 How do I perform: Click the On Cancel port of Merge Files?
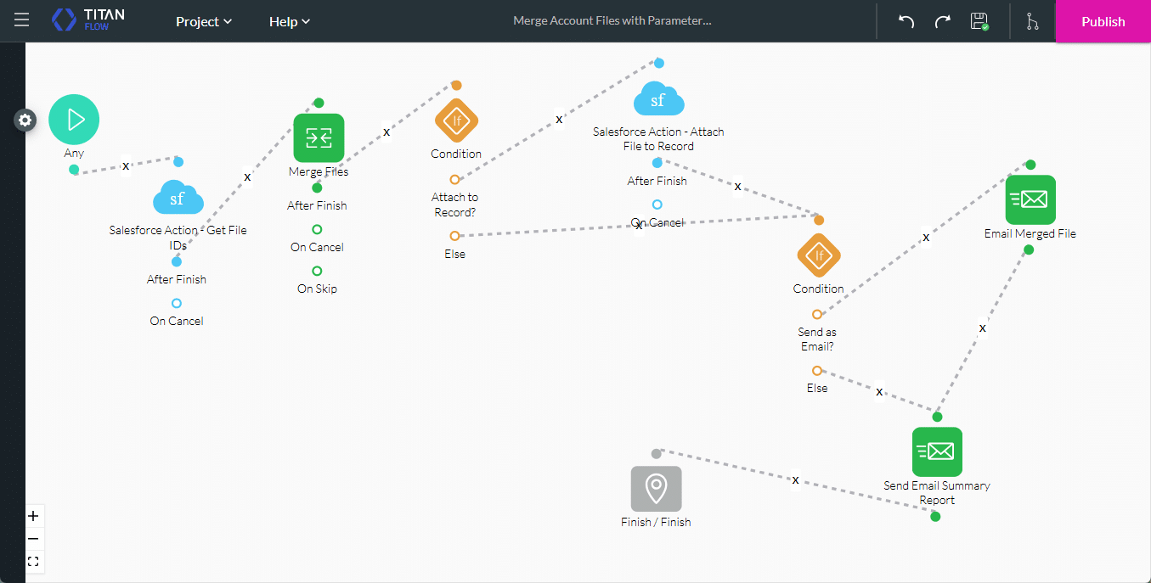(x=317, y=229)
